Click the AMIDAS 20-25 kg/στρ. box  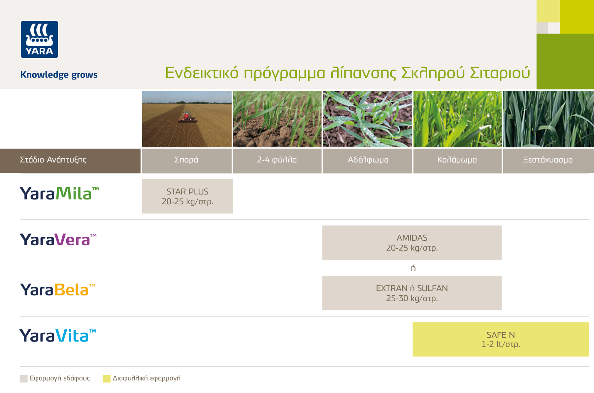pyautogui.click(x=412, y=243)
